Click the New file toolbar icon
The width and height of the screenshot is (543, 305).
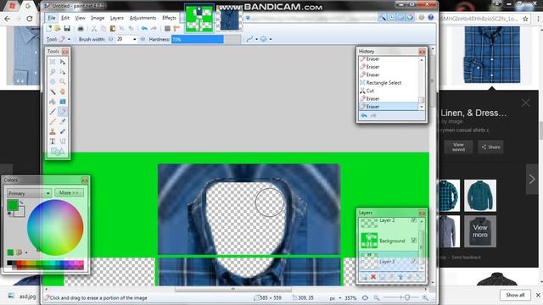click(x=49, y=28)
